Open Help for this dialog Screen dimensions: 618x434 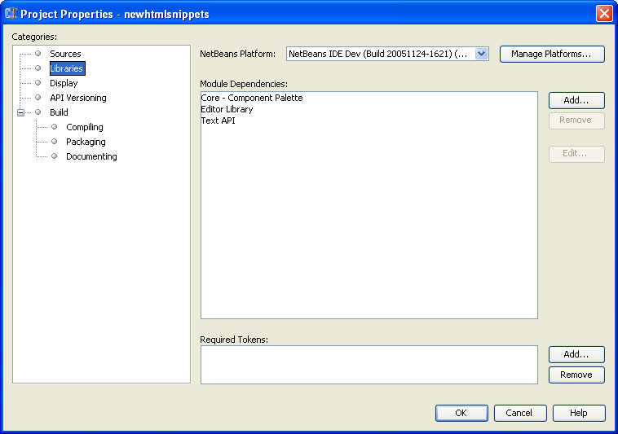[x=579, y=413]
